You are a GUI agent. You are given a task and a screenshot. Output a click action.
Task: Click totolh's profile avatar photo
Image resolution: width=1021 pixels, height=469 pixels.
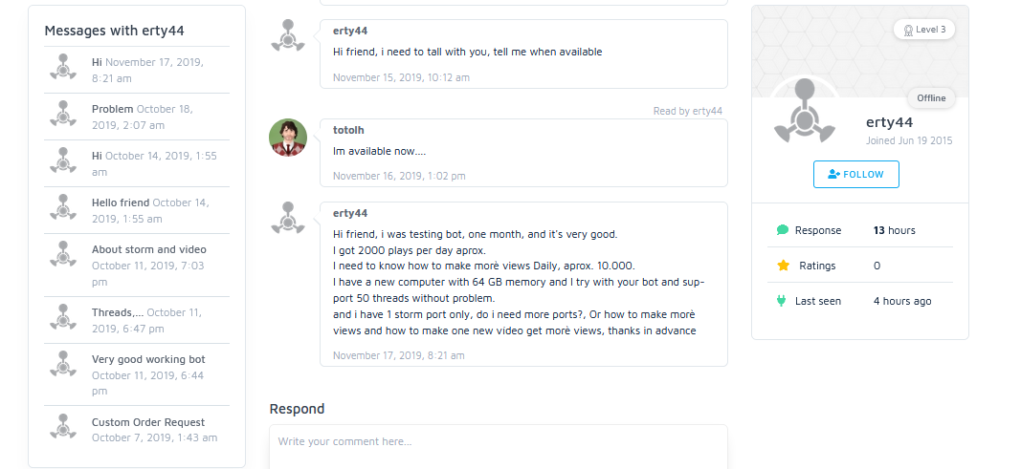(x=288, y=138)
